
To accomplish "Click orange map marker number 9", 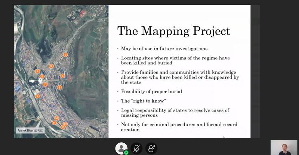I will point(37,96).
